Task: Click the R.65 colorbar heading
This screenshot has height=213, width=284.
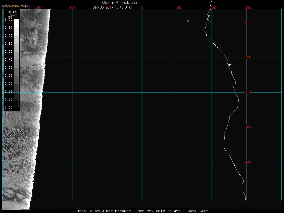Action: (x=13, y=12)
